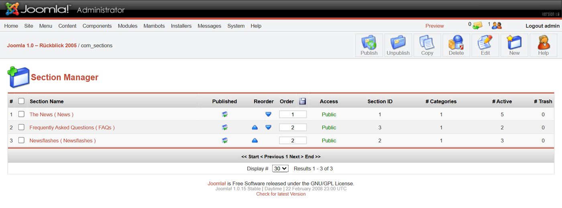562x208 pixels.
Task: Click the pagination bar text
Action: coord(281,156)
